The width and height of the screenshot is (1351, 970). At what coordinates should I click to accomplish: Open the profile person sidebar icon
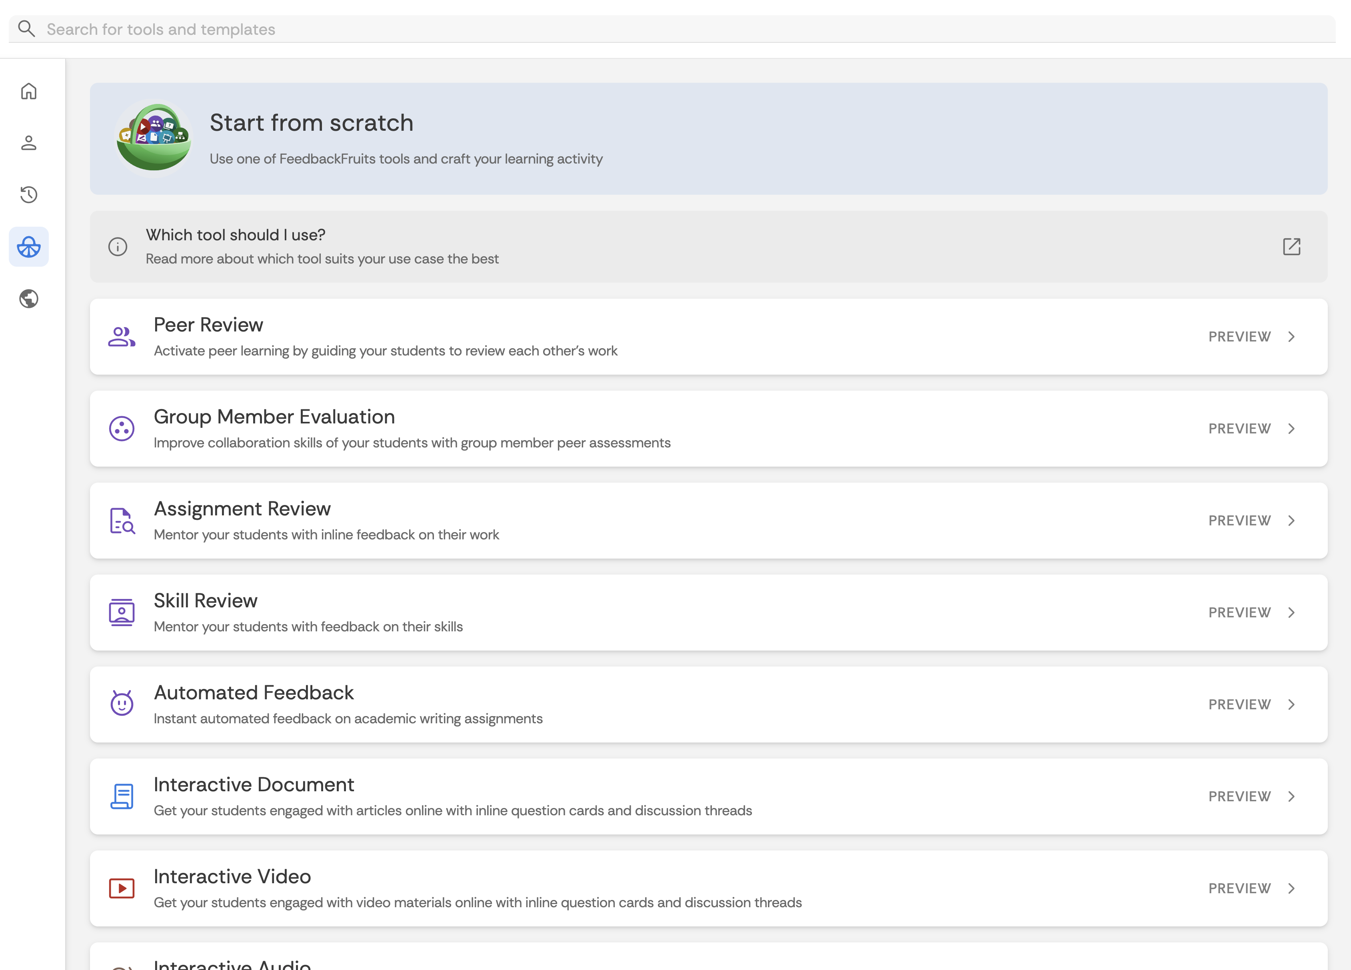click(x=28, y=143)
